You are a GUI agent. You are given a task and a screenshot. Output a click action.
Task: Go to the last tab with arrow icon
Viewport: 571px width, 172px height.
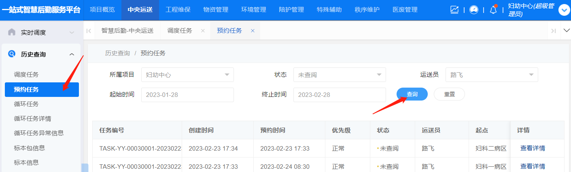click(554, 31)
